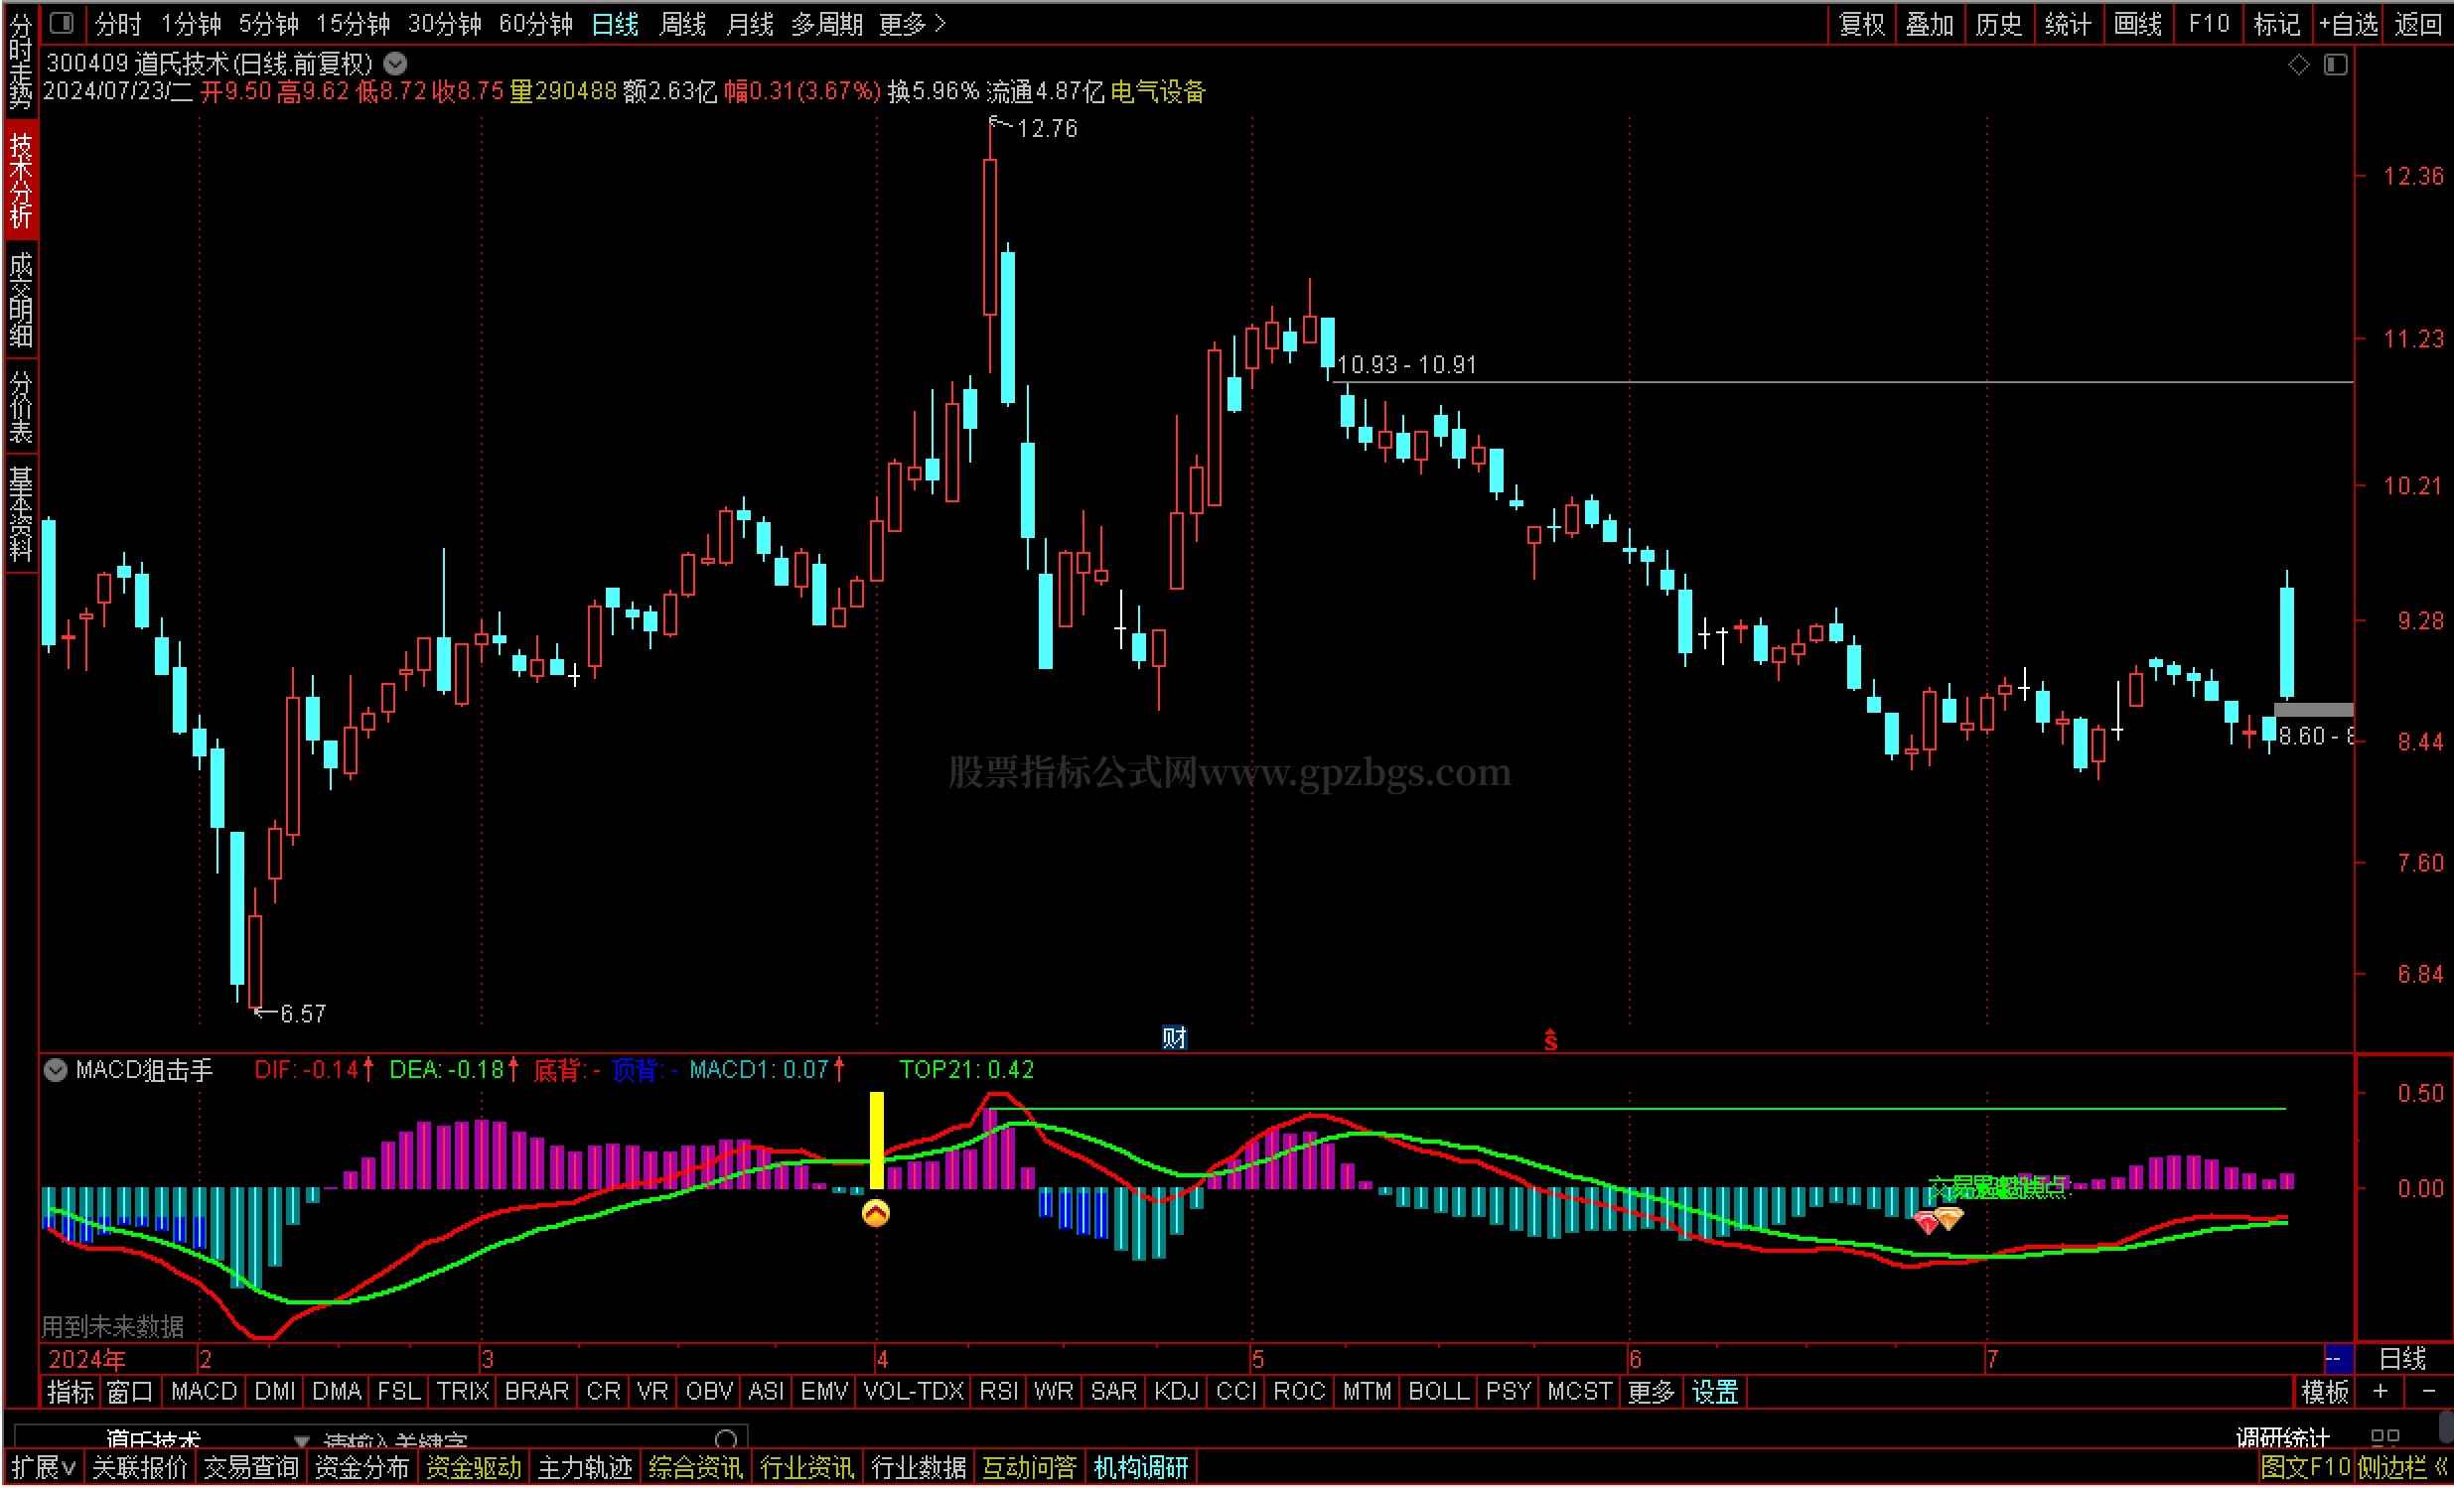
Task: Select the 15分钟 period
Action: 353,23
